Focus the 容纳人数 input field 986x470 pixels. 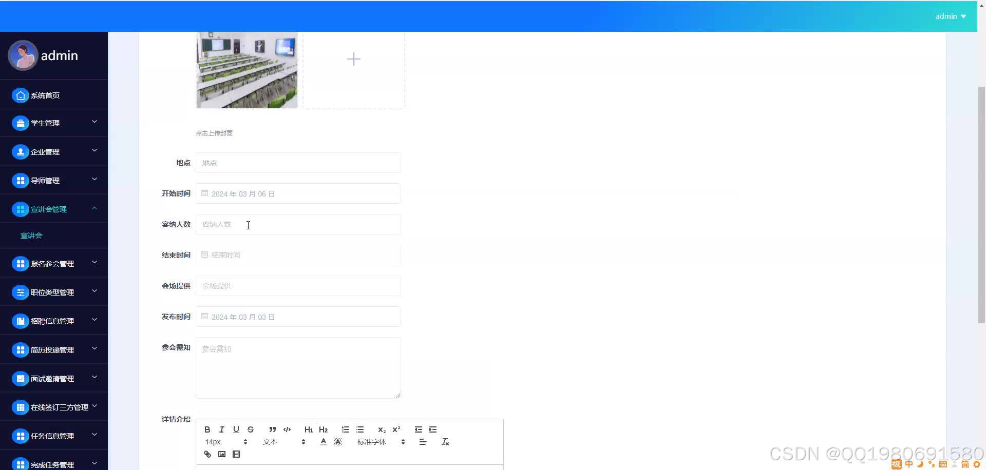tap(298, 224)
